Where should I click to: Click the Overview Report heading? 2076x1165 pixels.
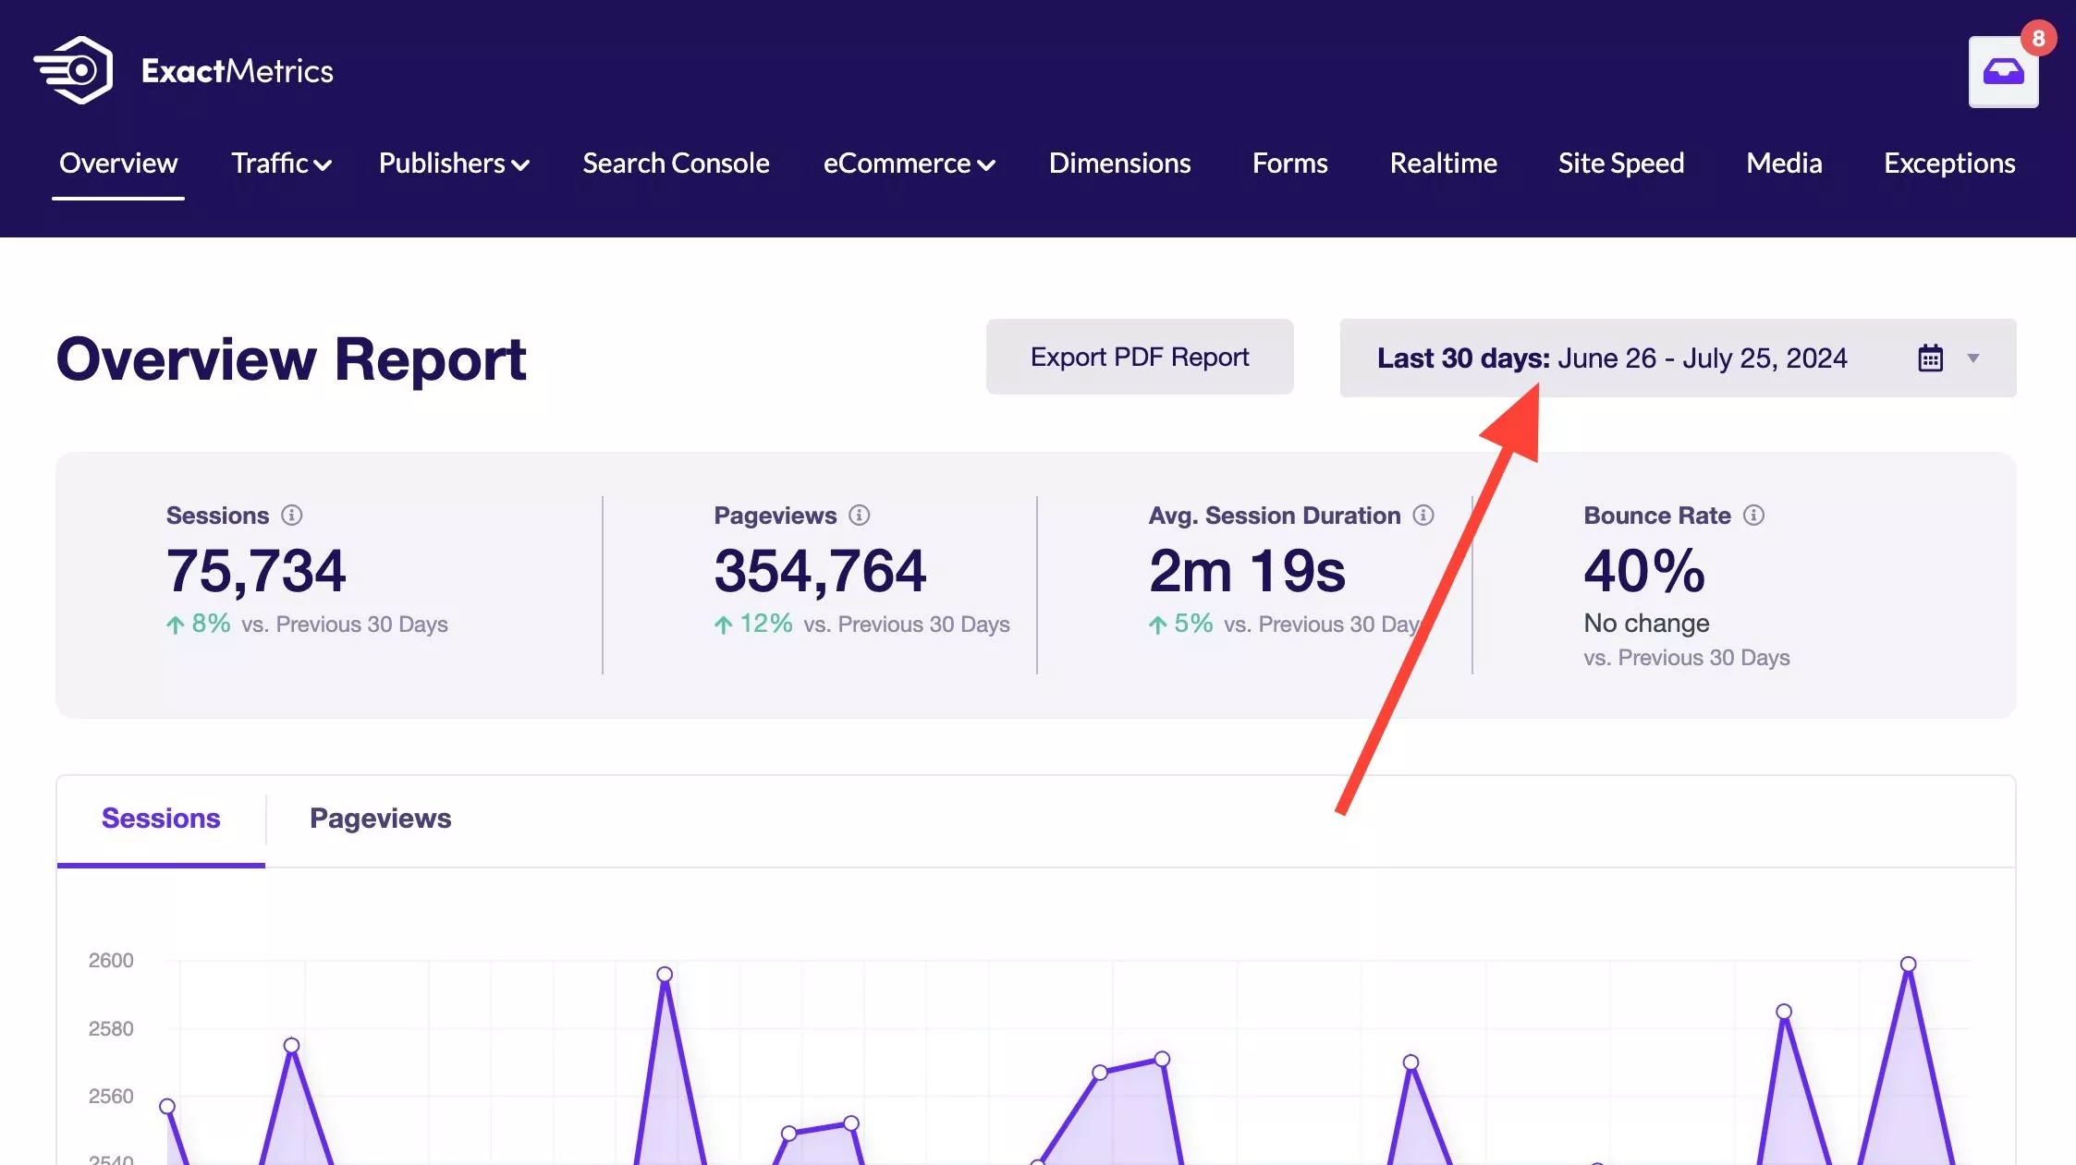(291, 359)
